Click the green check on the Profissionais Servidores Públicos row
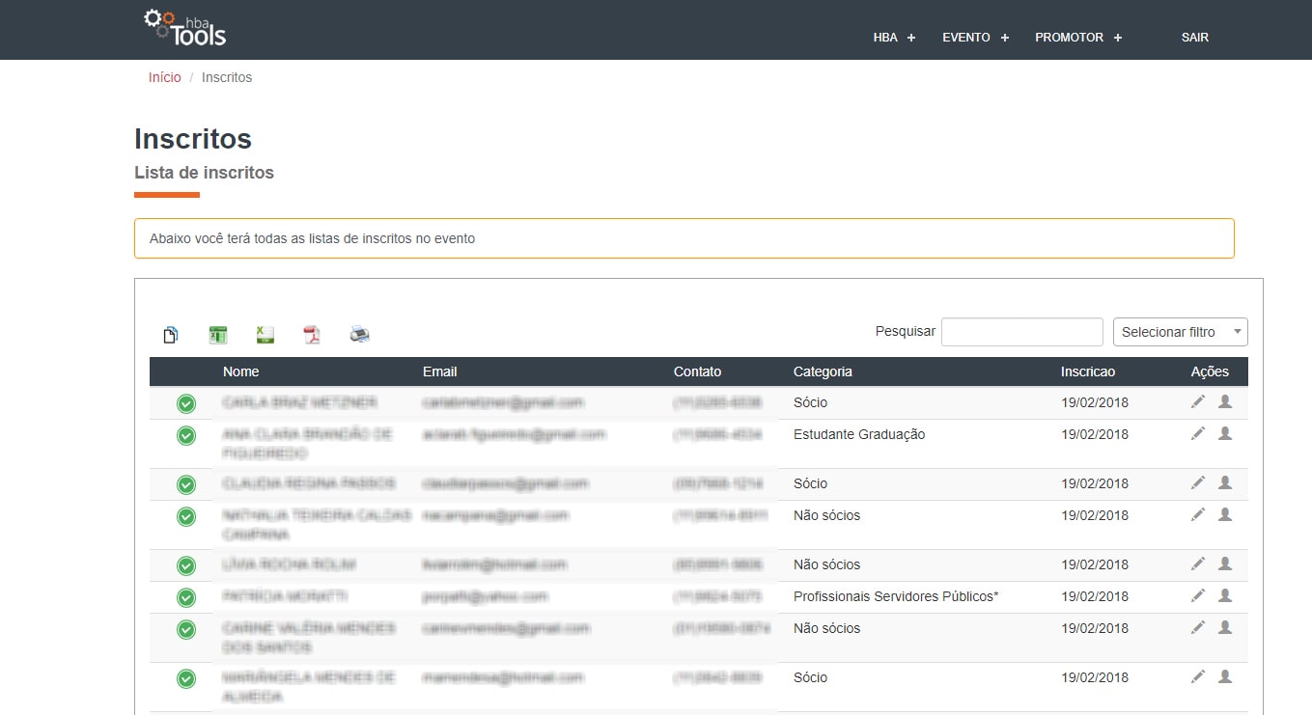The image size is (1312, 715). click(186, 597)
